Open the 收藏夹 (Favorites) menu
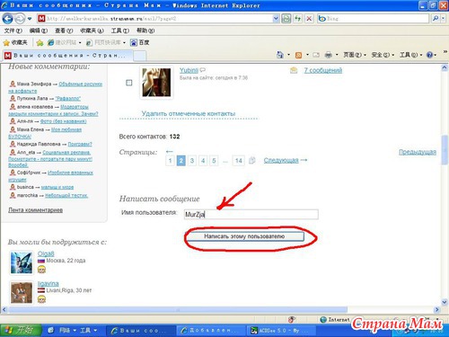The width and height of the screenshot is (449, 337). pyautogui.click(x=92, y=31)
